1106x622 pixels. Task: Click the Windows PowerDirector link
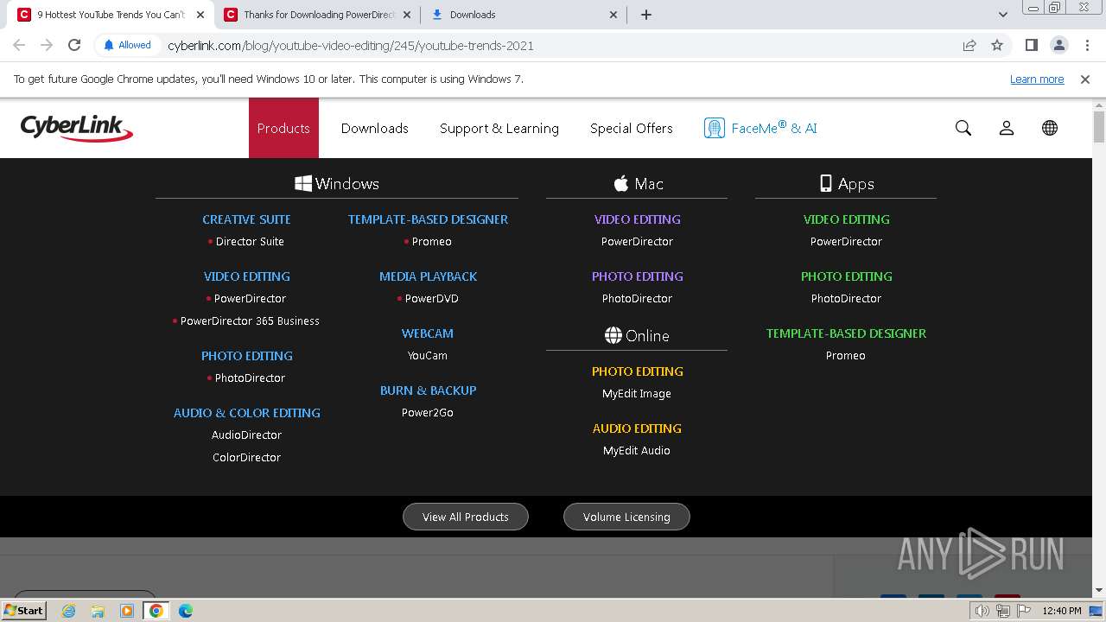click(x=250, y=298)
